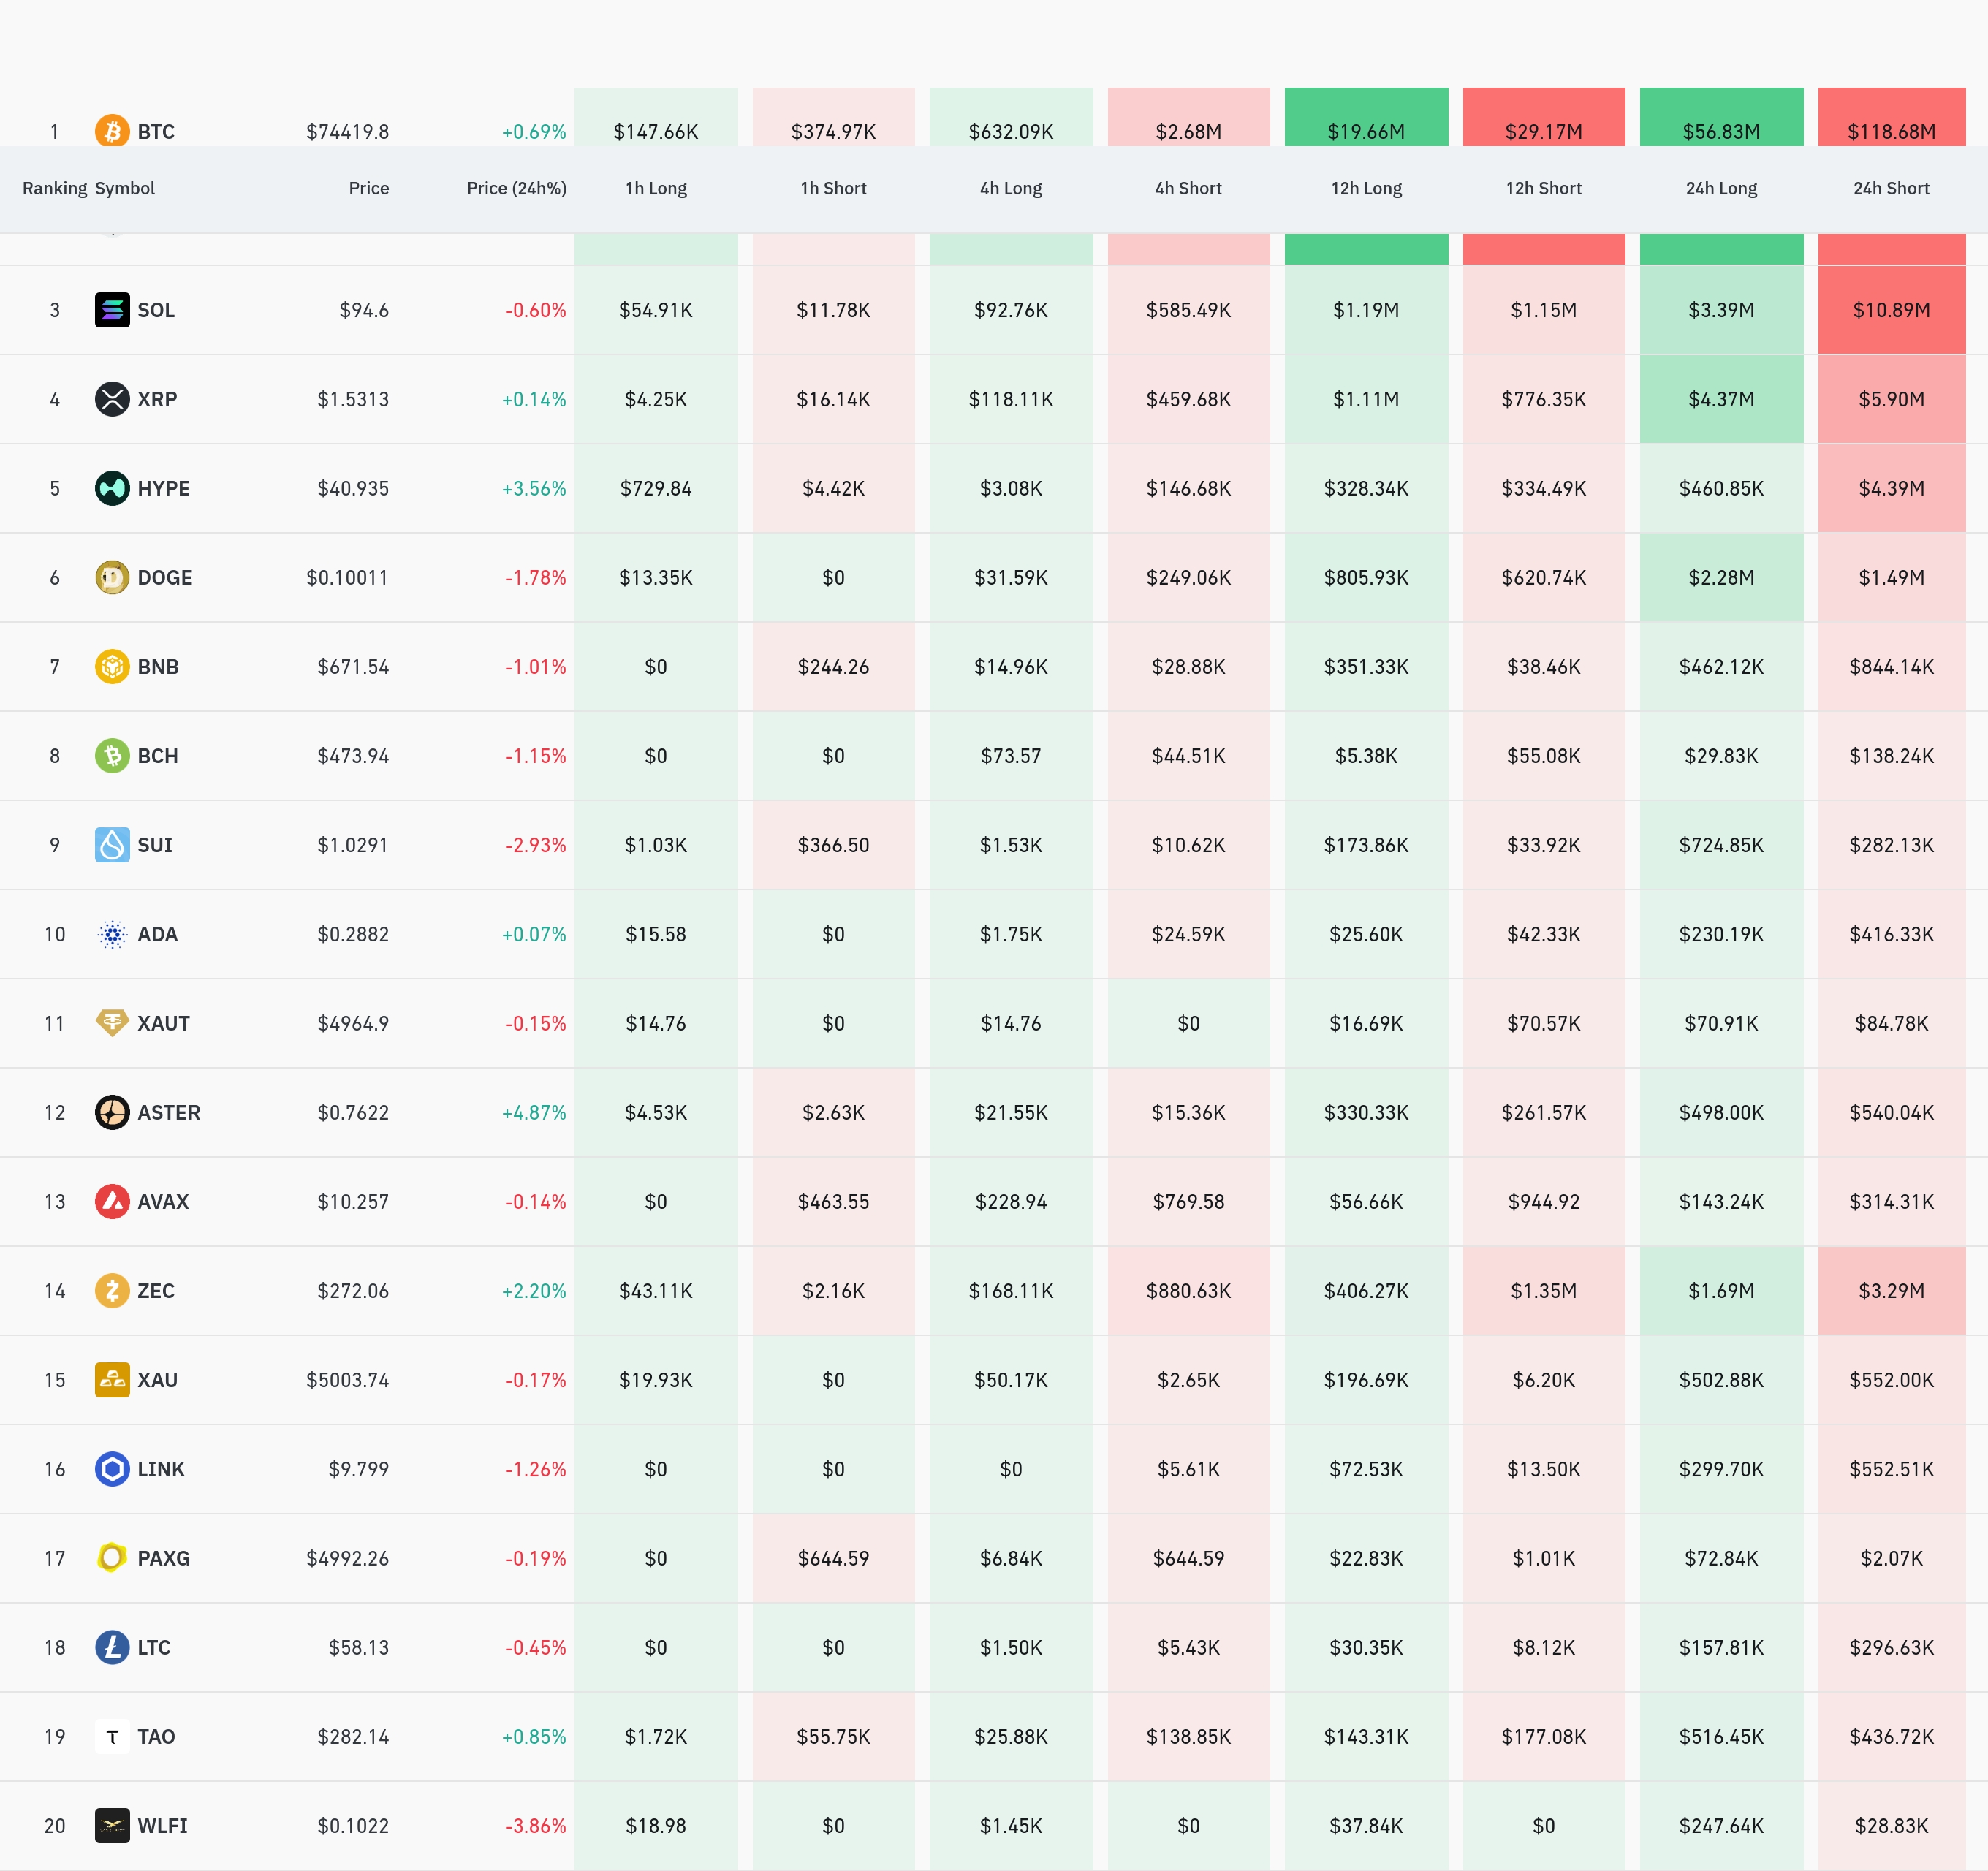Click the BNB coin icon

112,666
